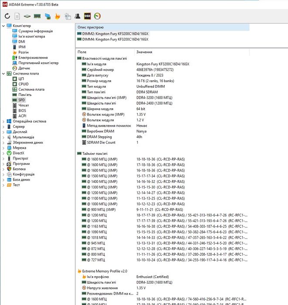Open the Report page icon in toolbar
The height and width of the screenshot is (305, 288).
pyautogui.click(x=17, y=16)
